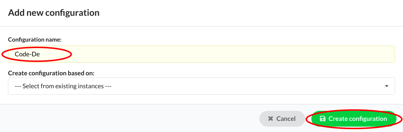403x132 pixels.
Task: Click the floppy disk save icon
Action: tap(322, 119)
